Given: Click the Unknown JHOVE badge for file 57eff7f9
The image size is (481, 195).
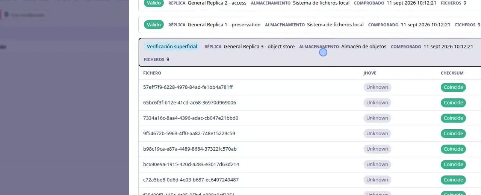Looking at the screenshot, I should [x=377, y=87].
